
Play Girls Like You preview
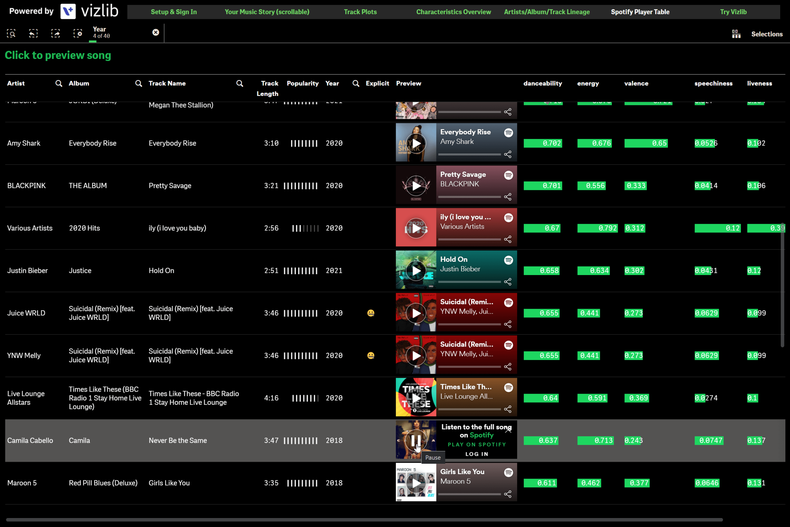pos(416,483)
